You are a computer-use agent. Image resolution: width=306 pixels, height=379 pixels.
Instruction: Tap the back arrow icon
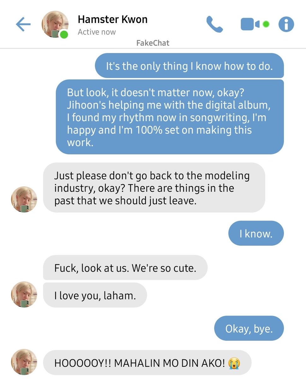click(23, 25)
